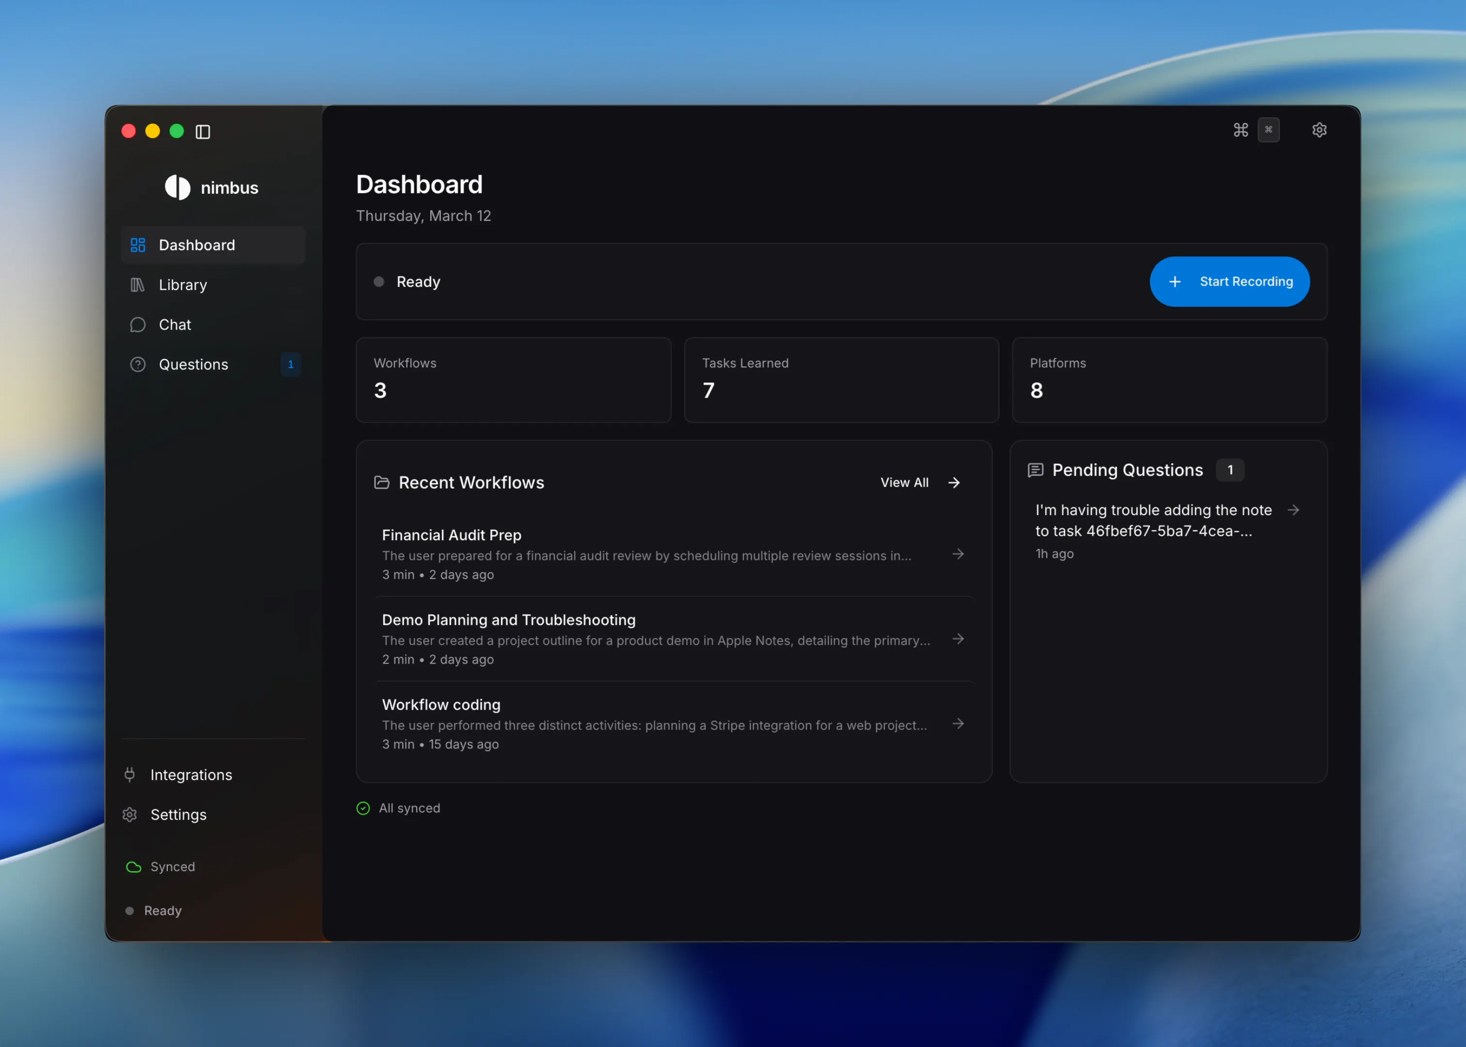The width and height of the screenshot is (1466, 1047).
Task: Click the arrow on Demo Planning and Troubleshooting
Action: point(958,639)
